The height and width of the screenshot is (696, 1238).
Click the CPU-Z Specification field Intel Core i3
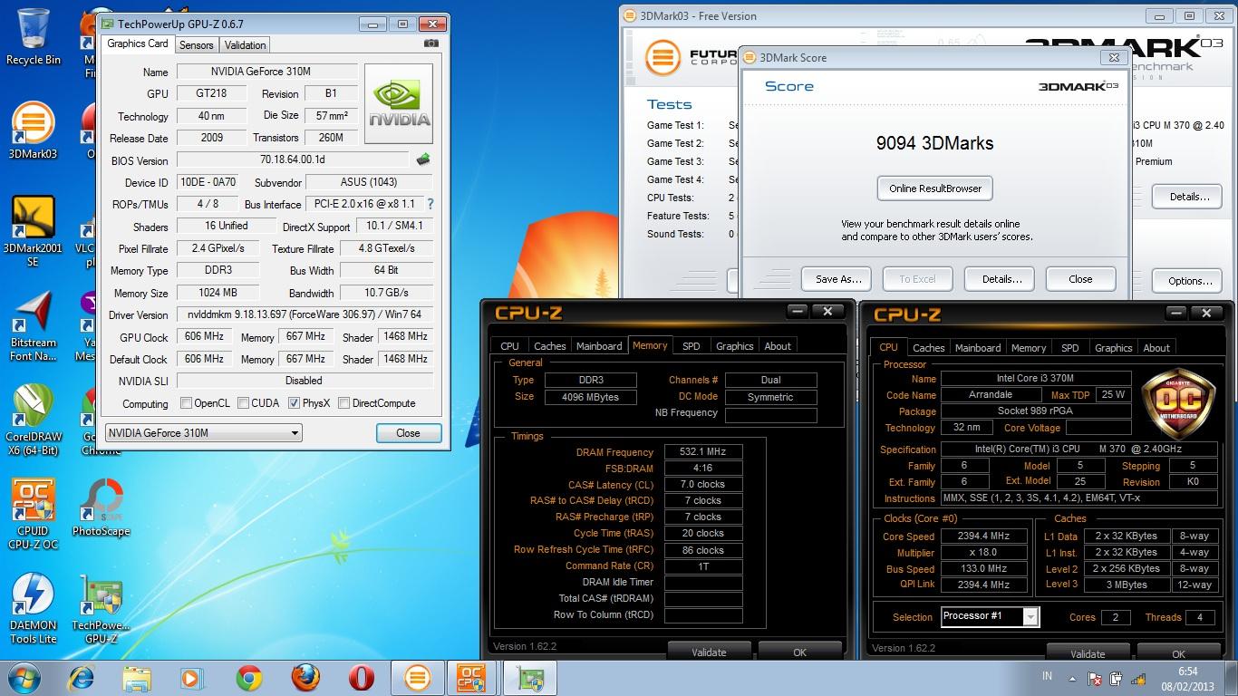coord(1078,449)
